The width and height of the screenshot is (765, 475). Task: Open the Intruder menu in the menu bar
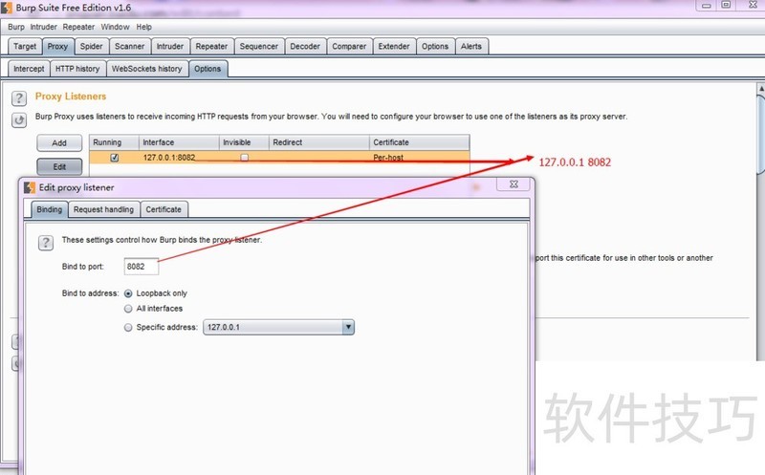tap(43, 27)
